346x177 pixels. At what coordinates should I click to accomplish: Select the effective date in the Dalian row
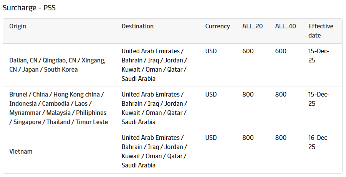pos(319,56)
